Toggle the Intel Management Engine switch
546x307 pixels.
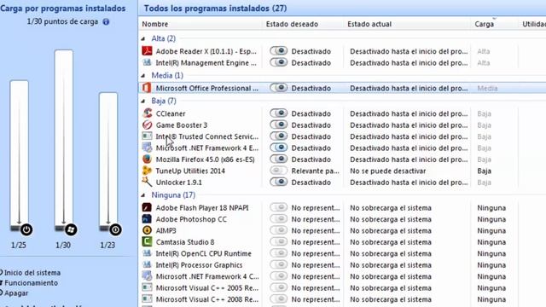pos(279,62)
